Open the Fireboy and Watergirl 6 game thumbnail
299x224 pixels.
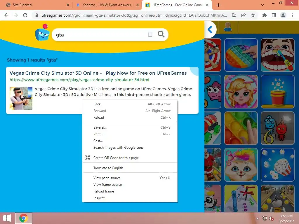pos(277,128)
